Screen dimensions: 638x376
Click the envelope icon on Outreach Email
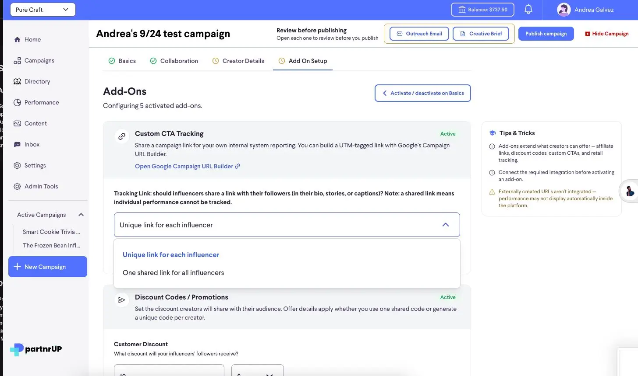(x=400, y=34)
